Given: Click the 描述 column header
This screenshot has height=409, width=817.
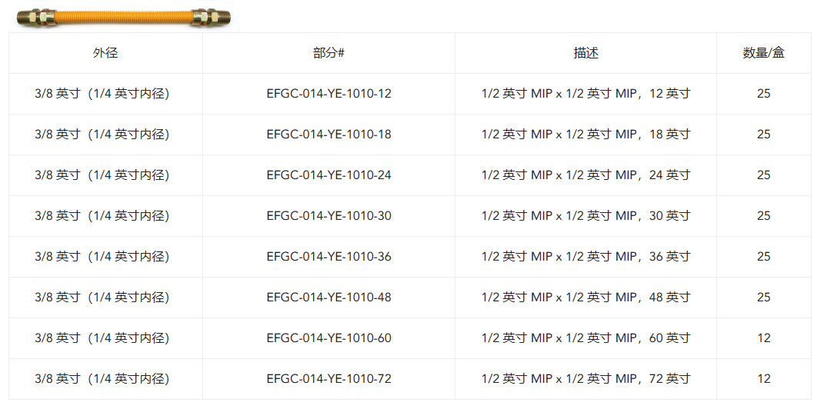Looking at the screenshot, I should [585, 52].
